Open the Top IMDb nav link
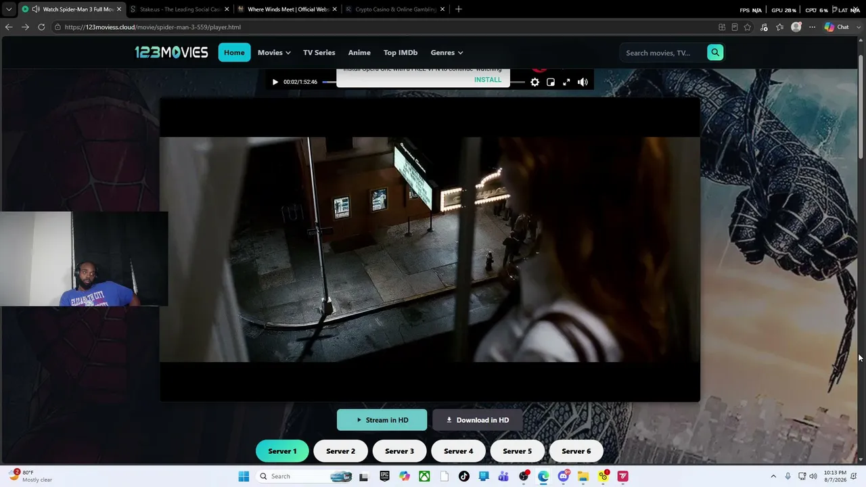866x487 pixels. click(x=401, y=53)
